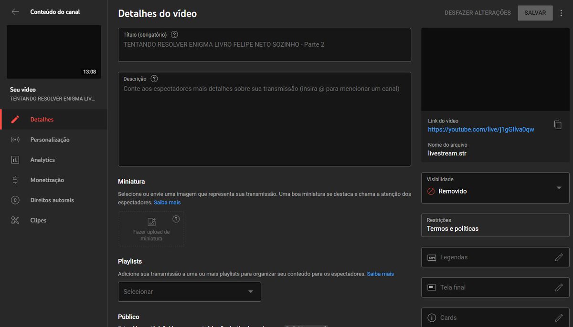Click the truncated video title in sidebar

point(53,98)
